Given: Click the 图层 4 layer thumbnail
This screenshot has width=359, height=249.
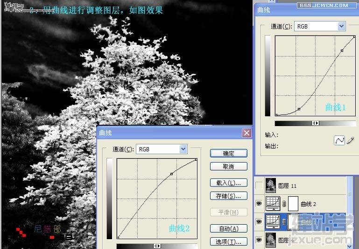Looking at the screenshot, I should click(271, 240).
